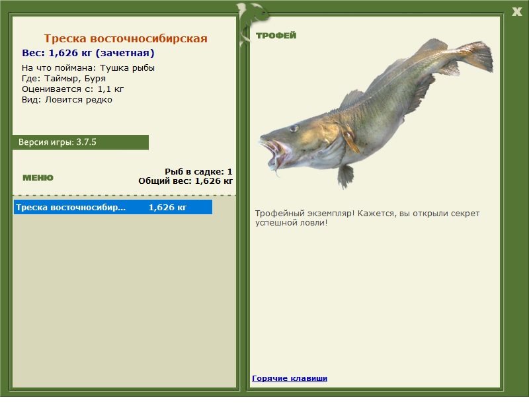Image resolution: width=529 pixels, height=406 pixels.
Task: Select Треска восточносибир... 1,626 кг row
Action: (113, 207)
